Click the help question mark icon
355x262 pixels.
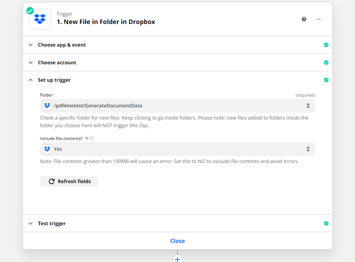click(304, 19)
